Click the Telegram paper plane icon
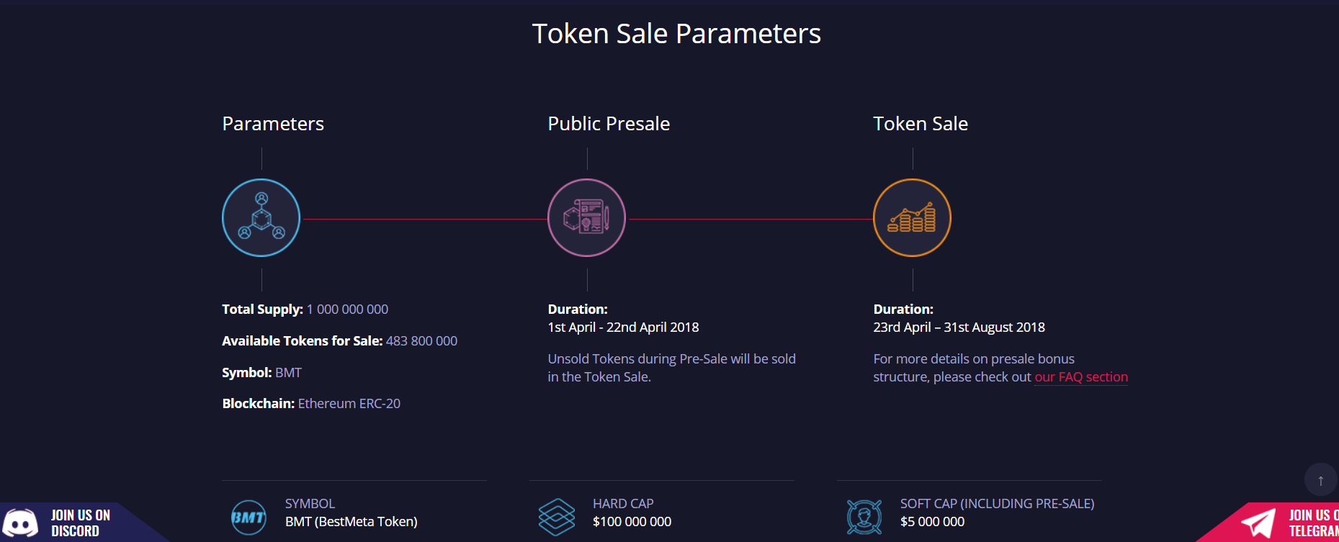This screenshot has width=1339, height=542. pos(1259,523)
